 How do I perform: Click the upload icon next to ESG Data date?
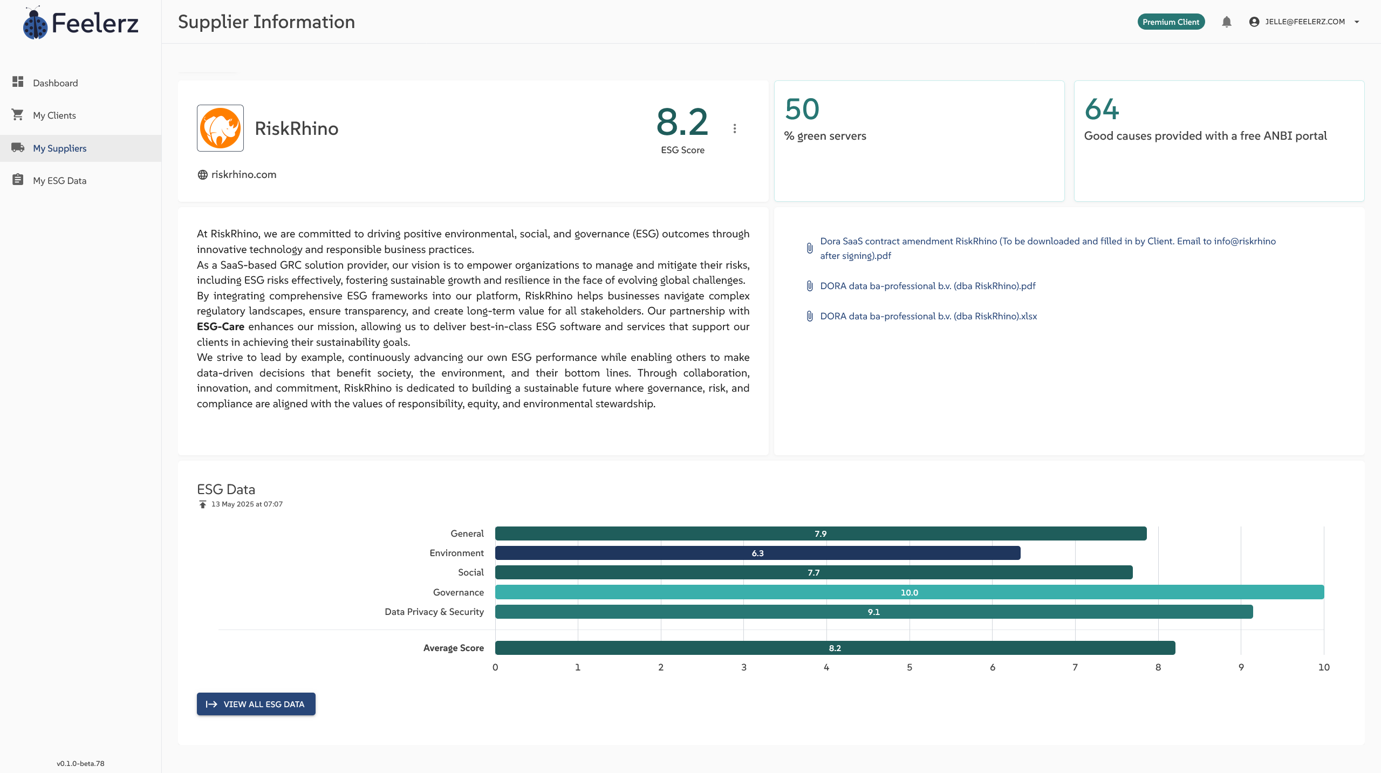[x=203, y=504]
